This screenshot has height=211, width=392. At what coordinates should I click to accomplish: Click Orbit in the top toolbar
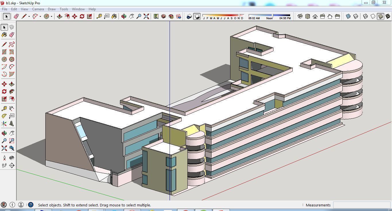pos(124,16)
